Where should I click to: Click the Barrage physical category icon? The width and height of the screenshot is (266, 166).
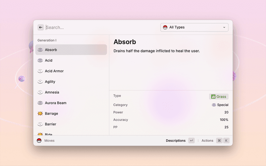click(x=40, y=114)
